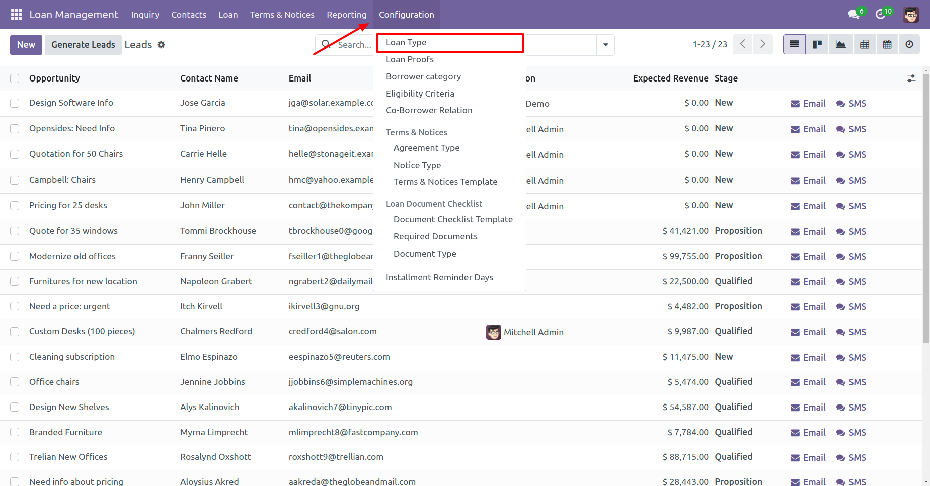Sort by Stage column header
This screenshot has height=486, width=930.
click(726, 78)
